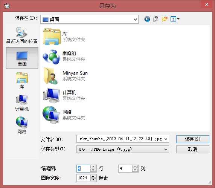
Task: Increase the image width value
Action: (93, 176)
